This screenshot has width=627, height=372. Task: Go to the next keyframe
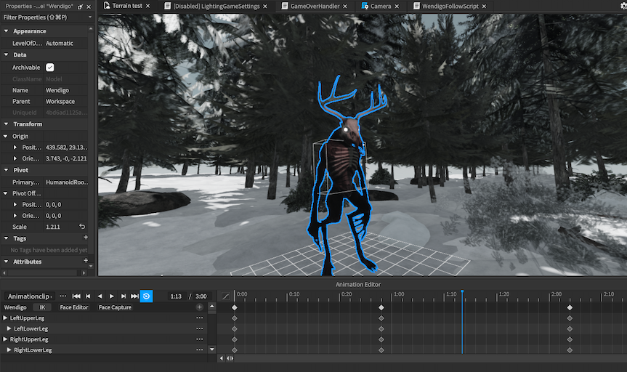(124, 296)
